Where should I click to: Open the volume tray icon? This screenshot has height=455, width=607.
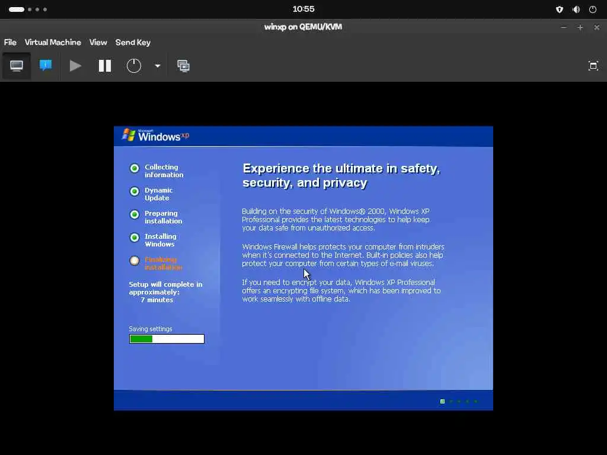click(576, 9)
